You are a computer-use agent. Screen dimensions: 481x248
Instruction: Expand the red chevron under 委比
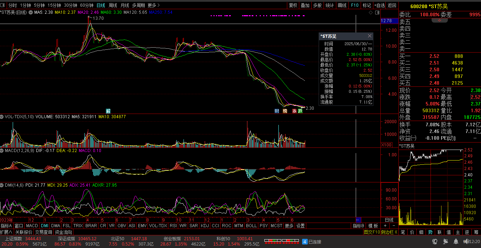[439, 20]
